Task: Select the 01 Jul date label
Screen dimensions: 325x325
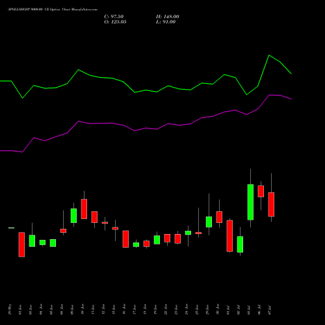Action: click(228, 310)
